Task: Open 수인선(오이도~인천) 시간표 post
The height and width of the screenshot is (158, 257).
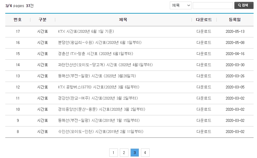Action: click(101, 131)
